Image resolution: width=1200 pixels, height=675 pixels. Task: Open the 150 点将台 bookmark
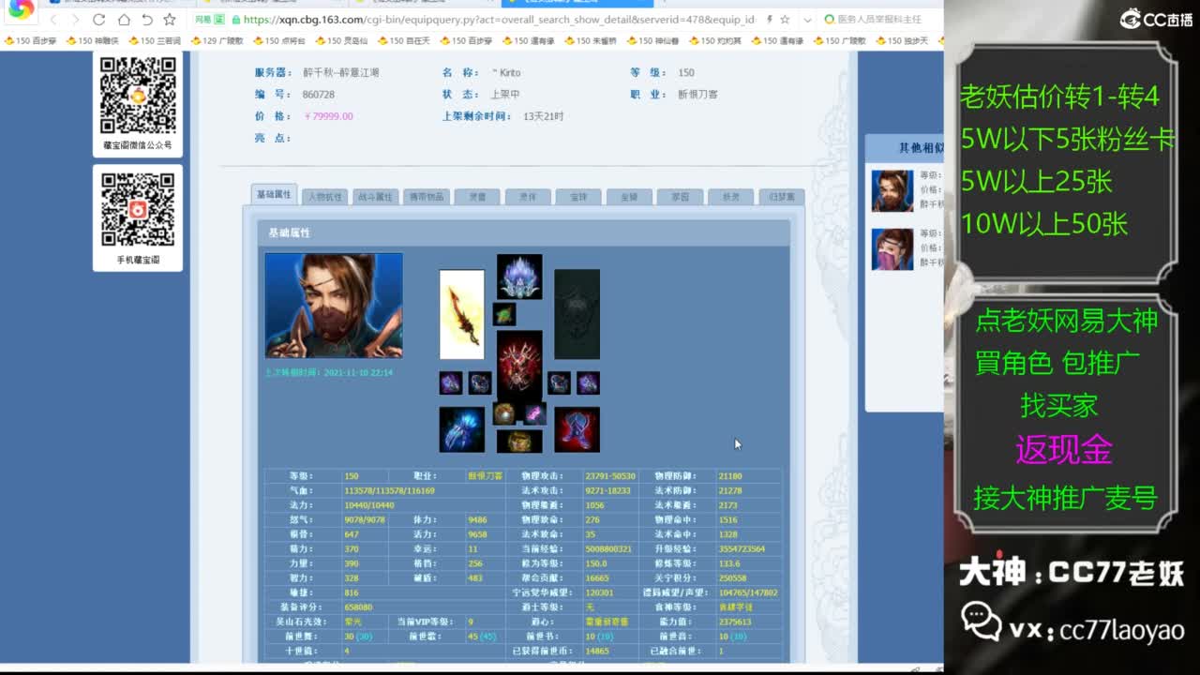pyautogui.click(x=278, y=41)
